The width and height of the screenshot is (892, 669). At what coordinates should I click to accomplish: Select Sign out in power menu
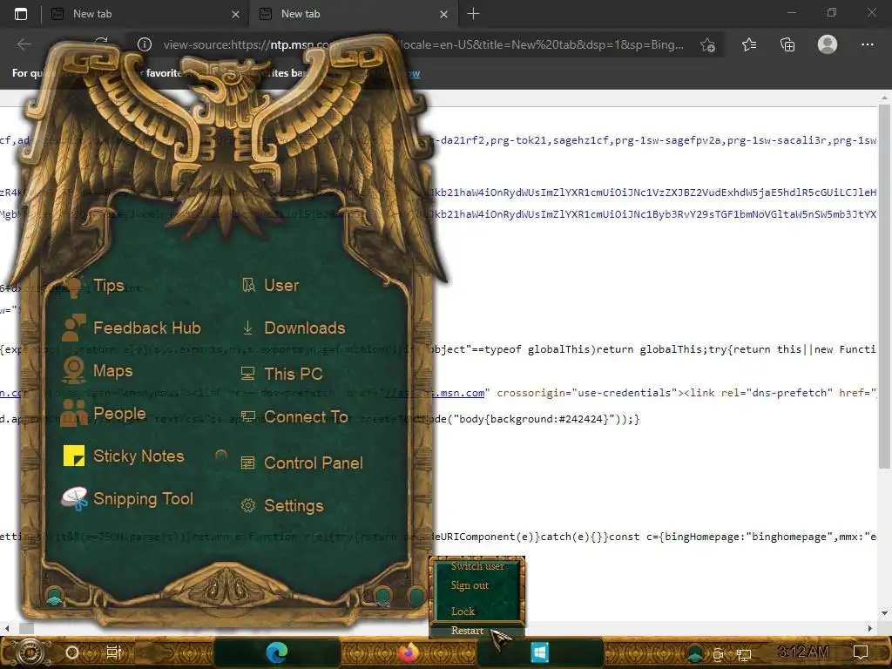(x=470, y=585)
